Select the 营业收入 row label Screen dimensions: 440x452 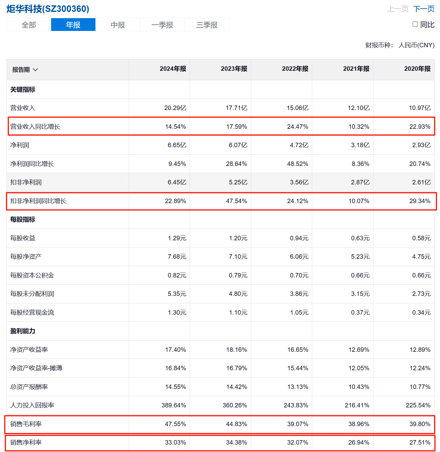point(23,108)
